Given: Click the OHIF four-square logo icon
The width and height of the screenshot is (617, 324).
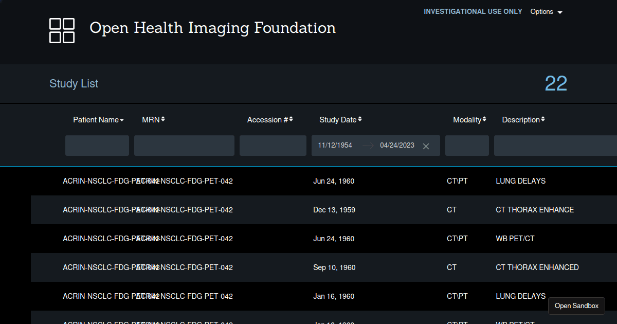Looking at the screenshot, I should tap(62, 30).
